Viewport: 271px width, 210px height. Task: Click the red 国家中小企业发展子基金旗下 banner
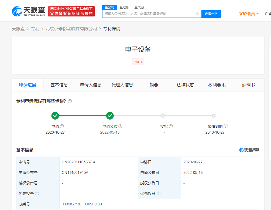pyautogui.click(x=71, y=11)
